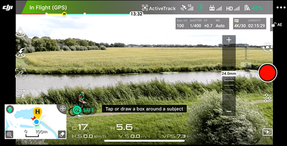This screenshot has height=146, width=287.
Task: Open the 4K/30 video format panel
Action: (249, 23)
